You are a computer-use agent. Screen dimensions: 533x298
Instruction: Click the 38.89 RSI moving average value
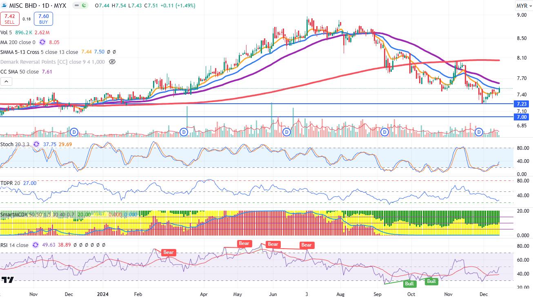pos(64,245)
